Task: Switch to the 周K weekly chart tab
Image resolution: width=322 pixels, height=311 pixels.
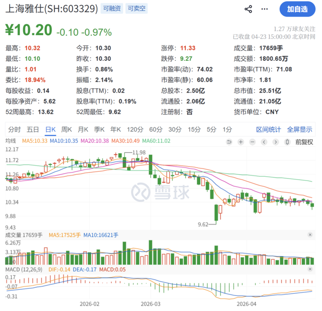Action: pyautogui.click(x=67, y=129)
